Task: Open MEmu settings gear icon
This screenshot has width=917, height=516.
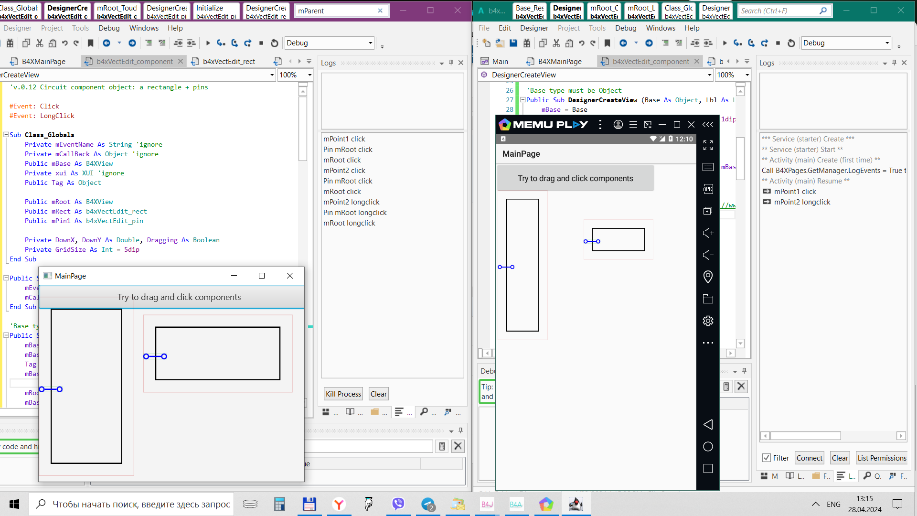Action: point(708,321)
